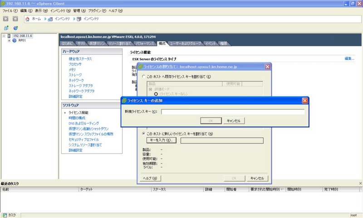Open プロセッサ hardware link
363x218 pixels.
75,64
